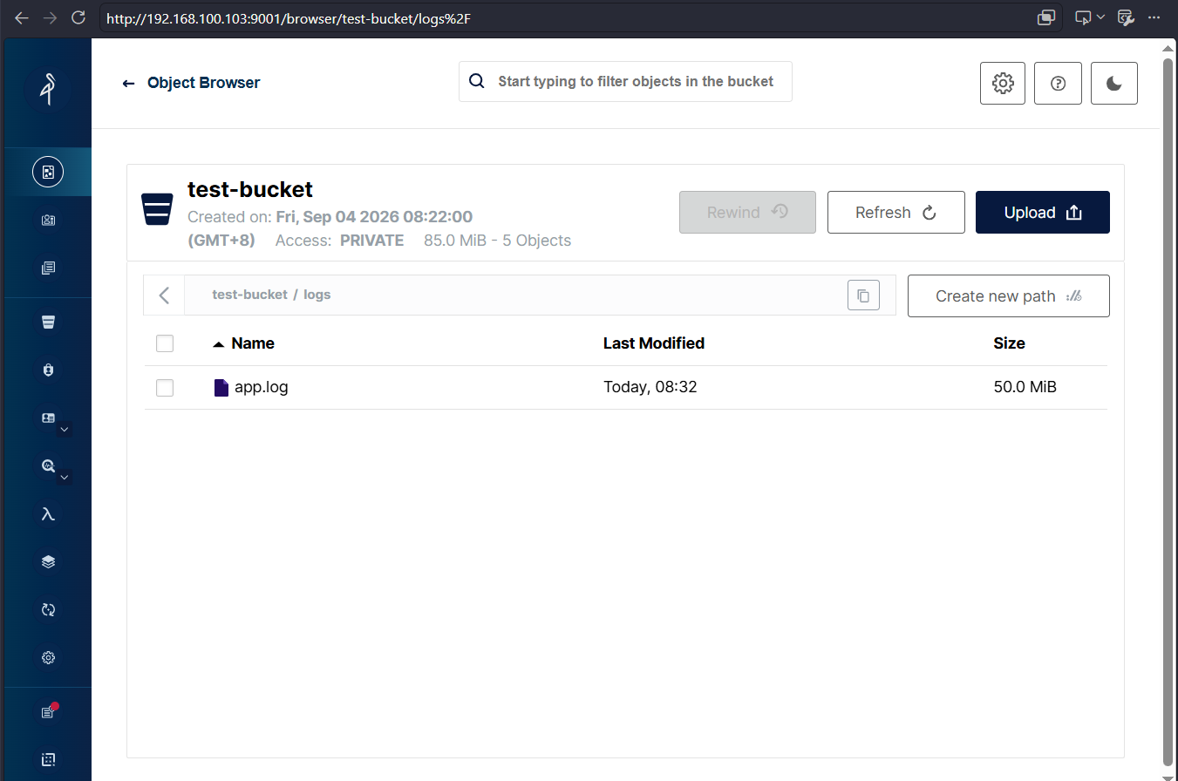Open Events via the lambda icon
This screenshot has height=781, width=1178.
[x=48, y=514]
